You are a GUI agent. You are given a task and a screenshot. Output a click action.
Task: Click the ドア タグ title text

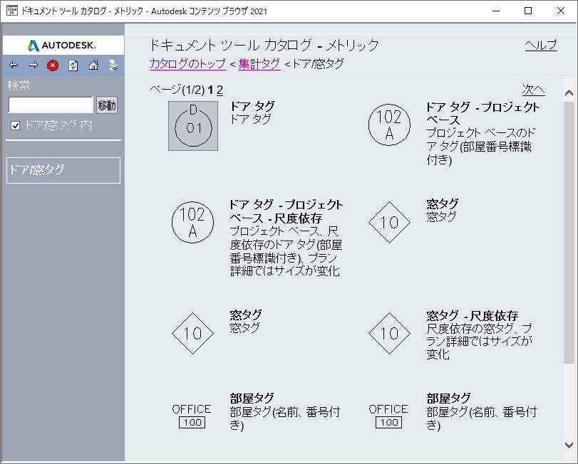[252, 106]
